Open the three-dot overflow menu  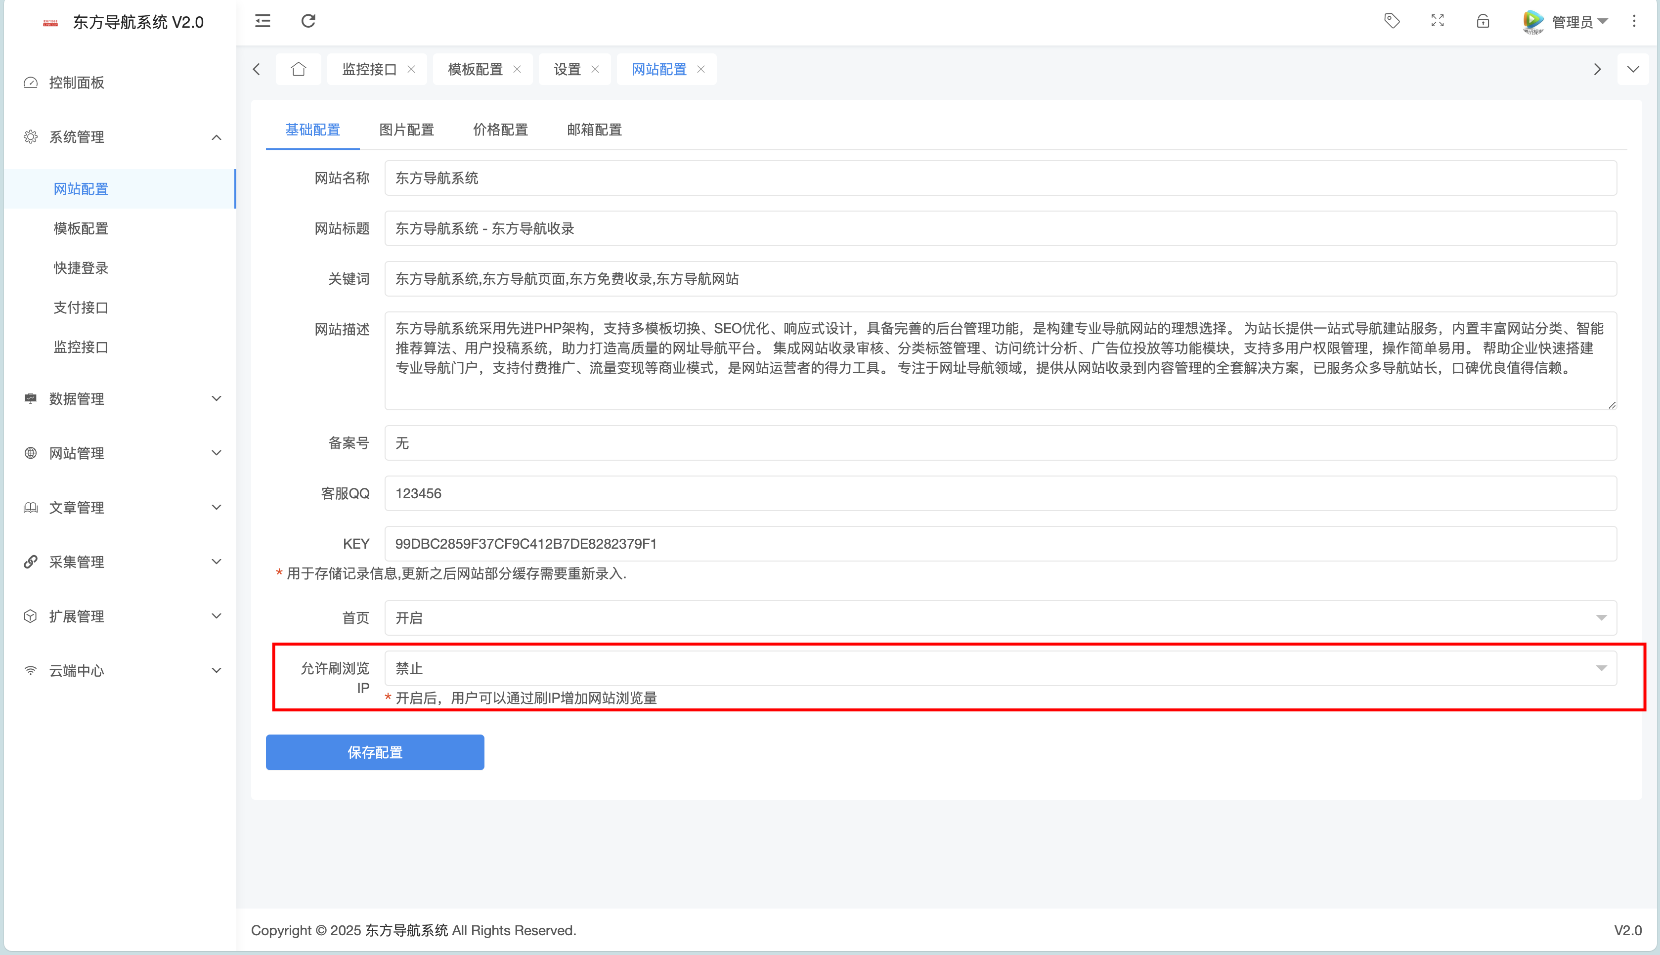[x=1633, y=20]
